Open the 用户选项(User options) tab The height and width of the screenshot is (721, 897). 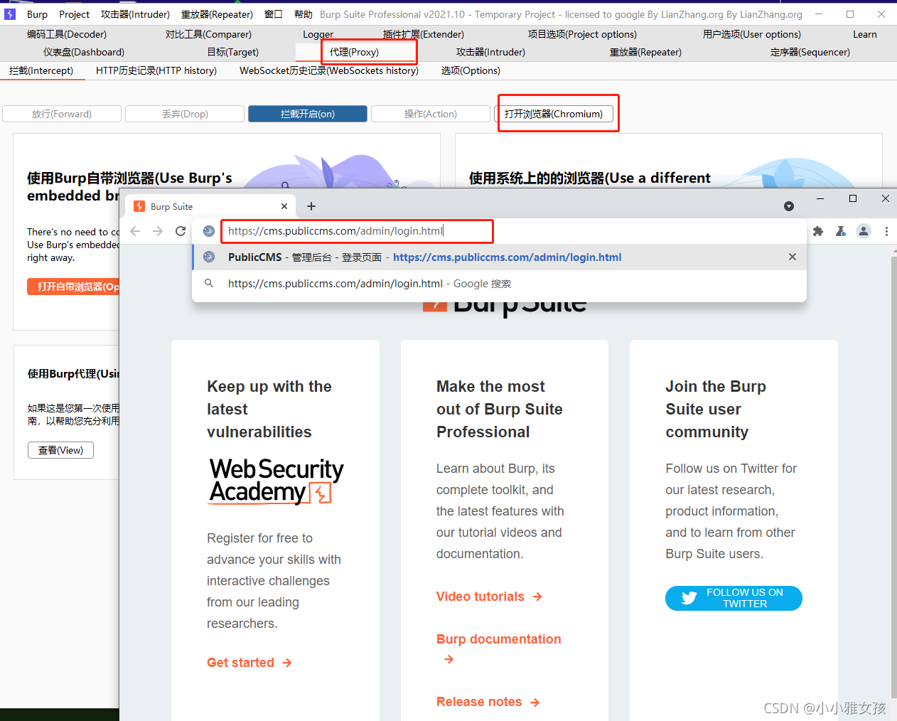[x=752, y=34]
